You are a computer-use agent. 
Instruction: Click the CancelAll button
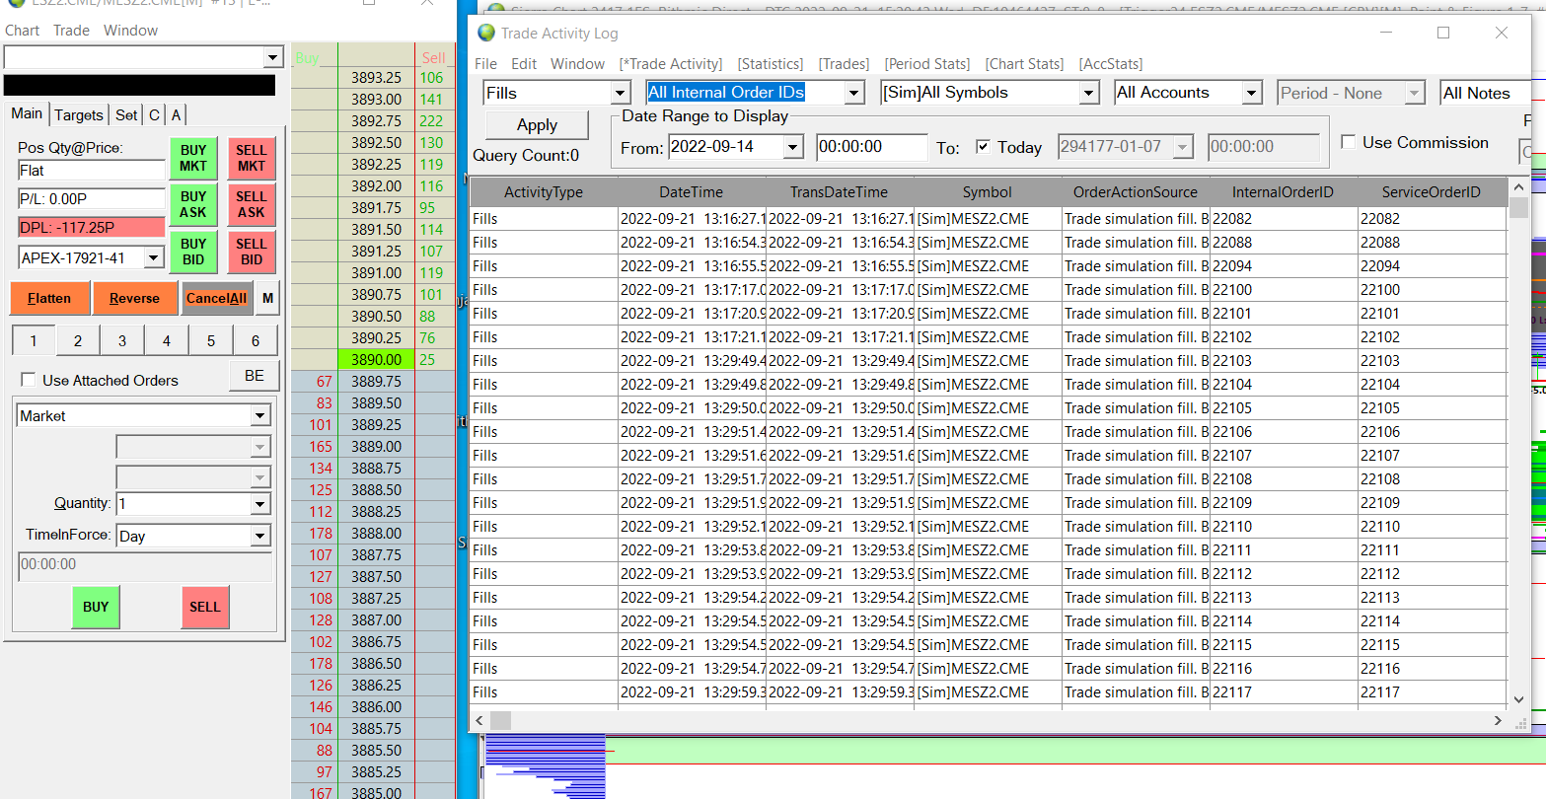217,298
